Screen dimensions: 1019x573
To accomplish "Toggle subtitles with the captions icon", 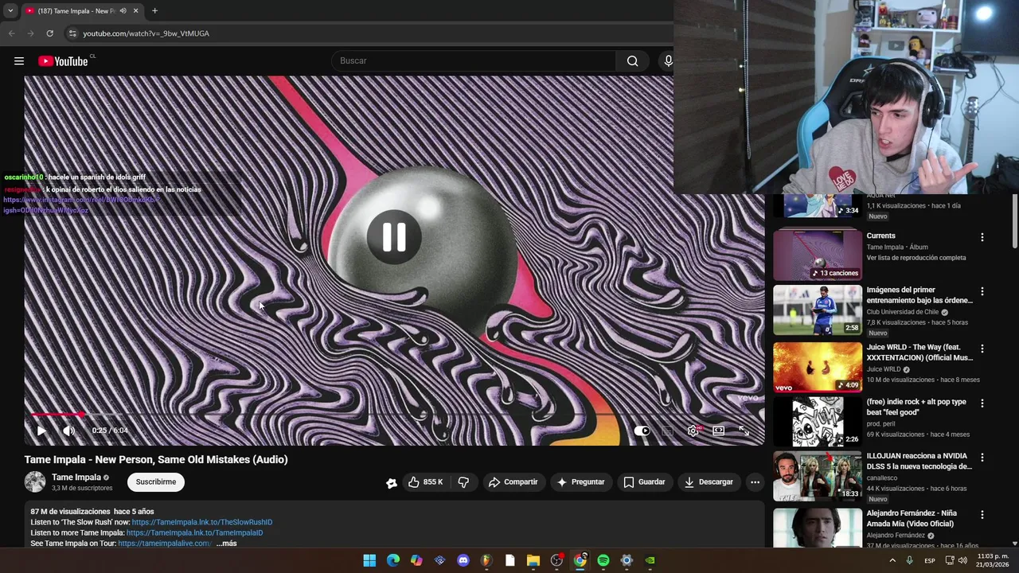I will point(668,431).
